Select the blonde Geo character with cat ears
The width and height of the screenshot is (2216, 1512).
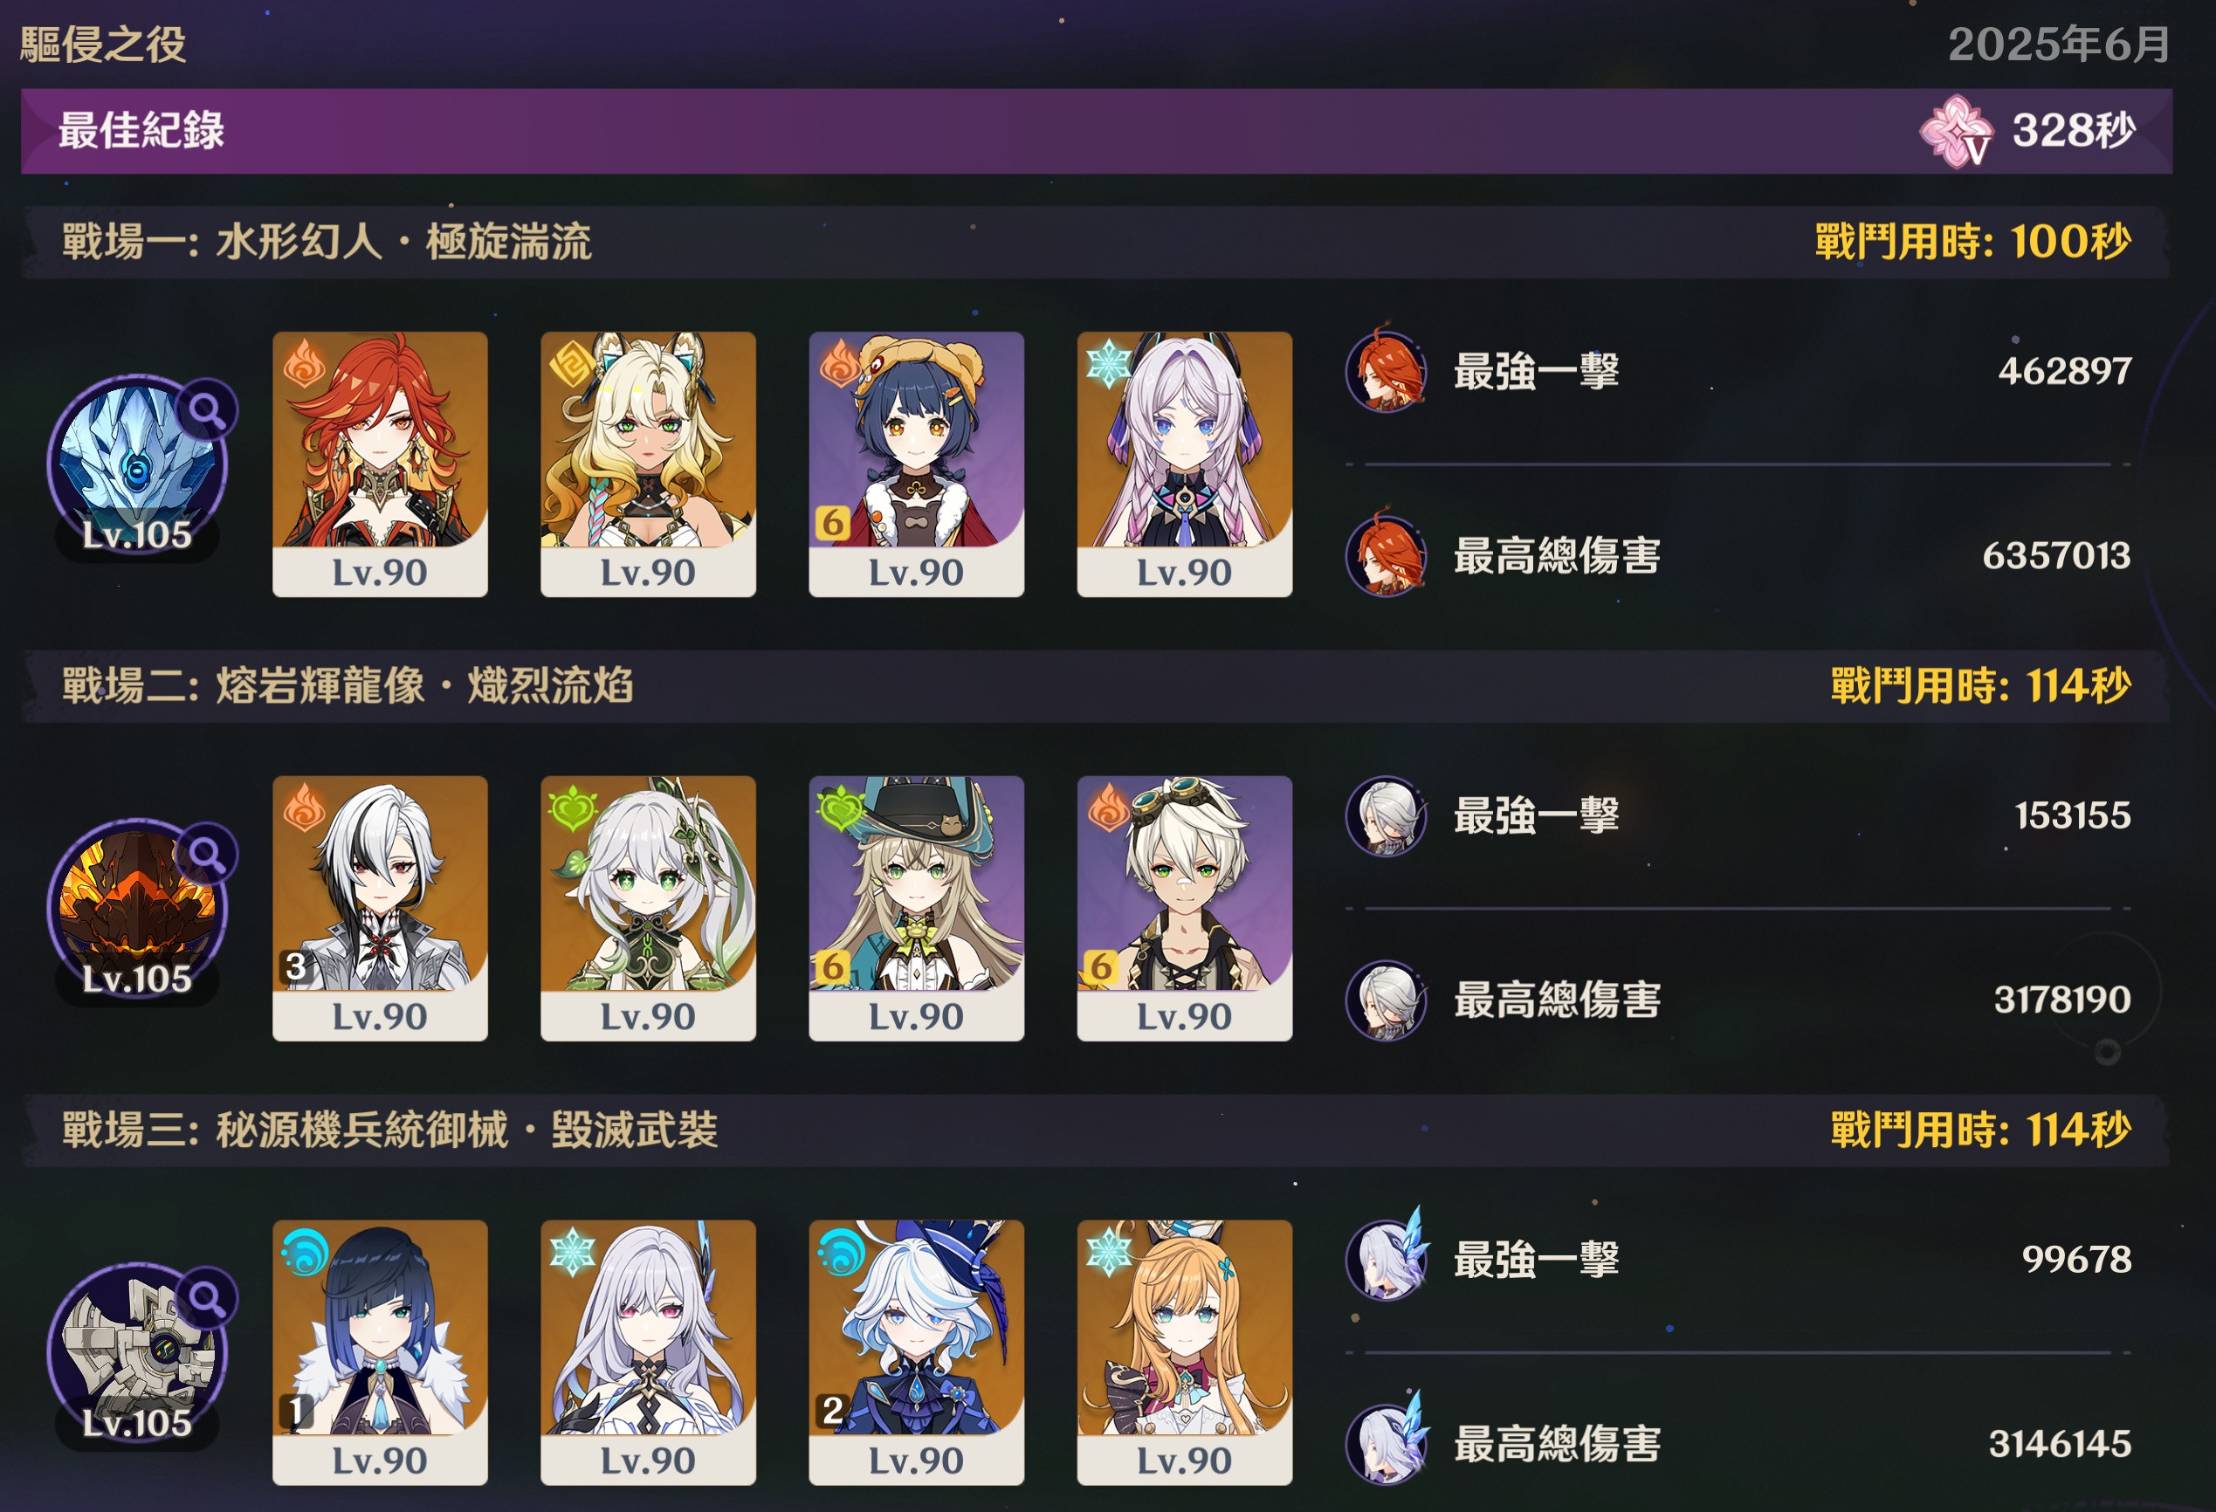pos(648,464)
